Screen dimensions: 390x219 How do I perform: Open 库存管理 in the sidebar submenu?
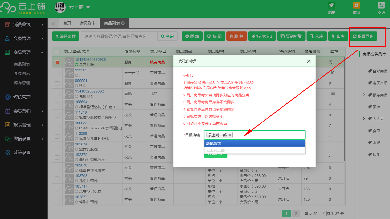tap(22, 83)
